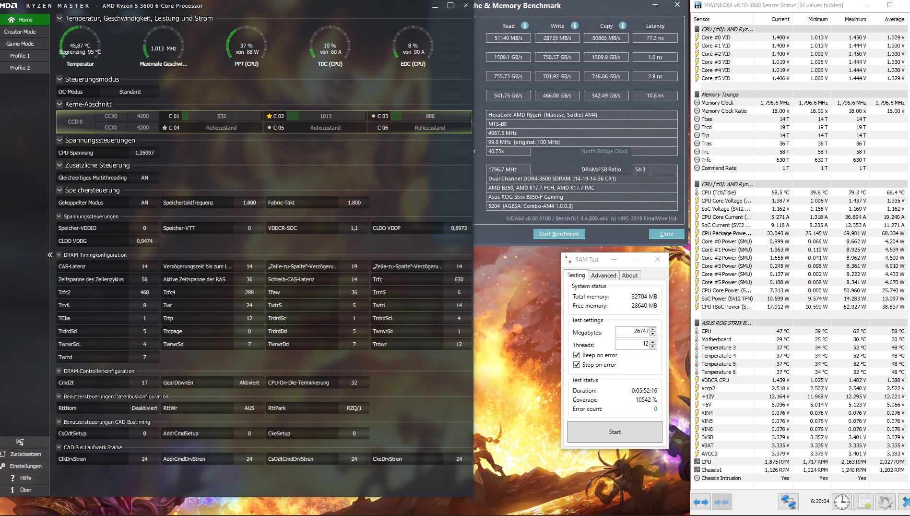Click the HWiNFO64 title bar app icon
The image size is (910, 516).
tap(697, 5)
